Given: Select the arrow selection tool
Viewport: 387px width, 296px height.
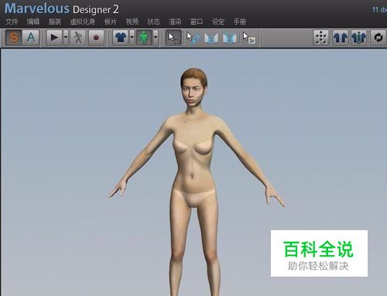Looking at the screenshot, I should (173, 38).
